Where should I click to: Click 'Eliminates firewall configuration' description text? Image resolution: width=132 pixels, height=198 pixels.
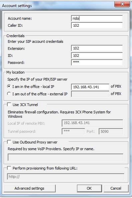(59, 114)
